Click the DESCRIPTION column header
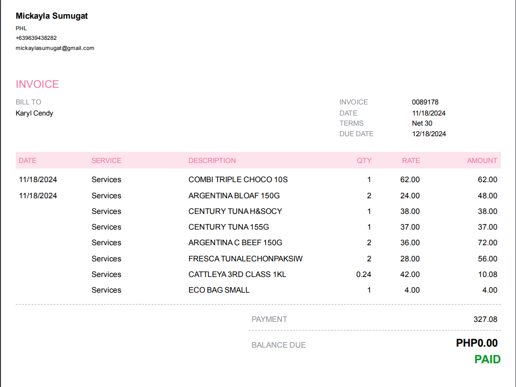The image size is (516, 387). point(212,160)
